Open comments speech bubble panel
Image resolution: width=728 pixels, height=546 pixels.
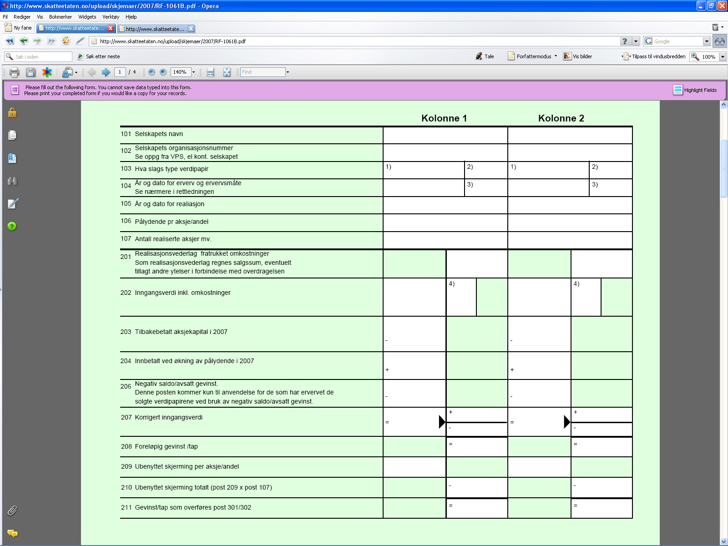click(12, 533)
